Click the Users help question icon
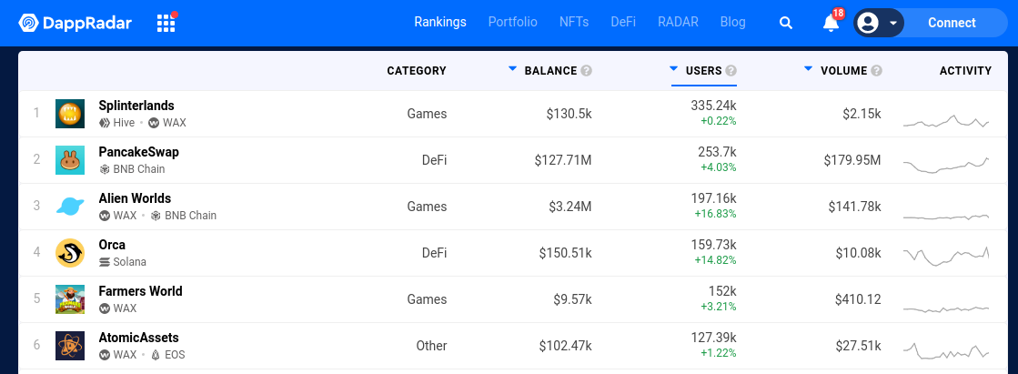1018x374 pixels. tap(731, 71)
